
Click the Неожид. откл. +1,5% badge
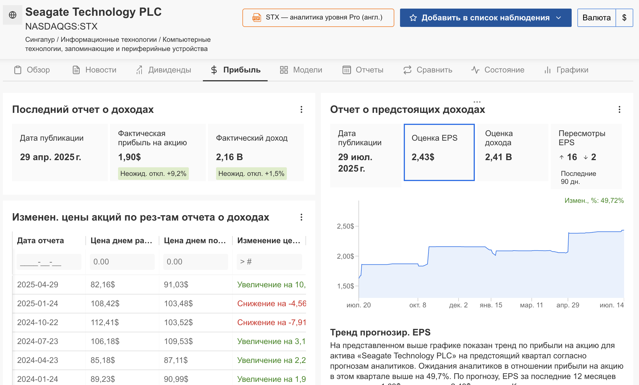coord(251,174)
